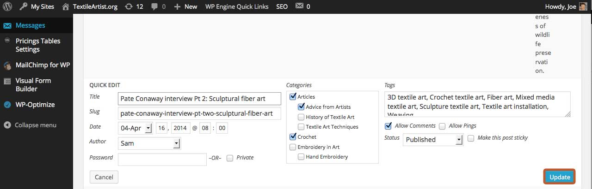Image resolution: width=592 pixels, height=189 pixels.
Task: Click the Collapse menu arrow icon
Action: point(7,125)
